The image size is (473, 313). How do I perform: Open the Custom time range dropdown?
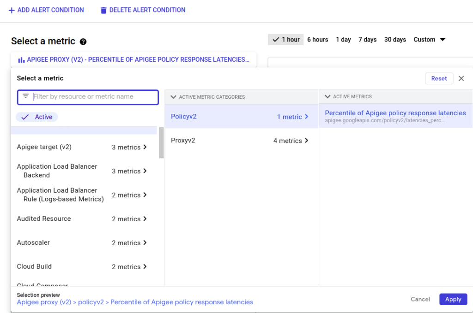pos(429,39)
